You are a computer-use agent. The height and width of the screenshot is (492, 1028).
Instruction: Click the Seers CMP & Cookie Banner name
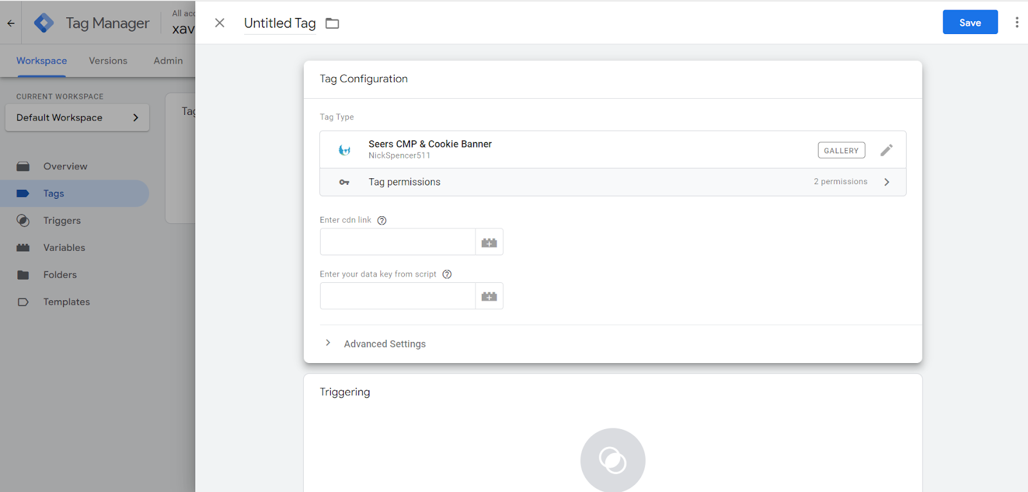430,144
